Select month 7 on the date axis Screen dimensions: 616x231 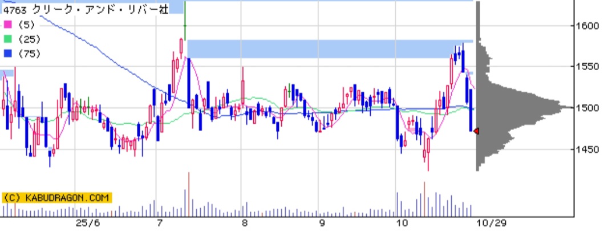[160, 222]
